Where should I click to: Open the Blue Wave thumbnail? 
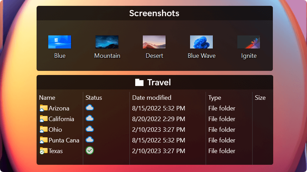click(201, 42)
